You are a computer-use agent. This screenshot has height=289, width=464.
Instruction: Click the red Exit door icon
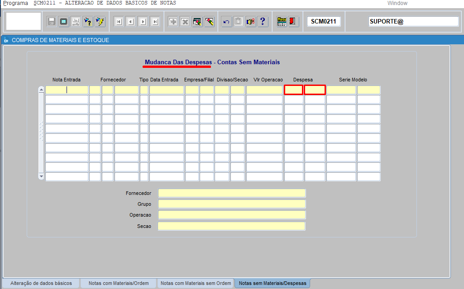pyautogui.click(x=293, y=22)
